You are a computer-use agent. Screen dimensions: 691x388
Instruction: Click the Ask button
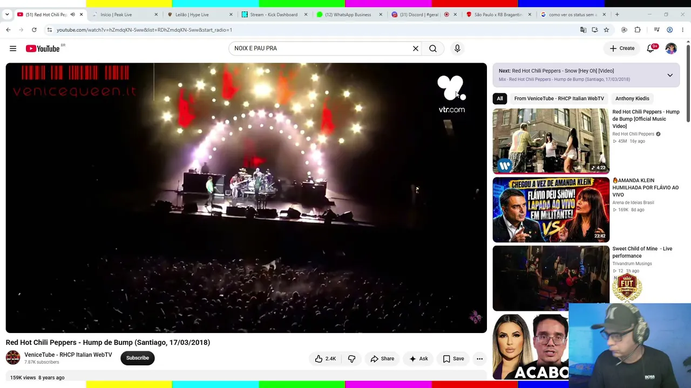(418, 359)
